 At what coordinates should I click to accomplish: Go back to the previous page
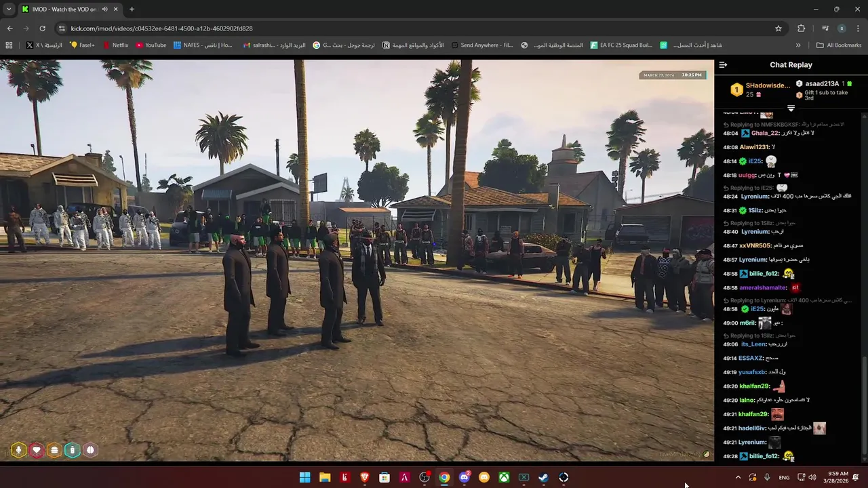pyautogui.click(x=9, y=28)
